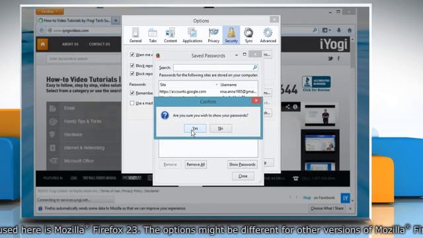
Task: Enable the Use a master password checkbox
Action: coord(132,103)
